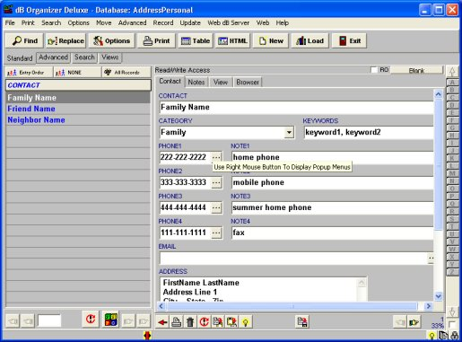Switch to Table view from the toolbar

[196, 40]
